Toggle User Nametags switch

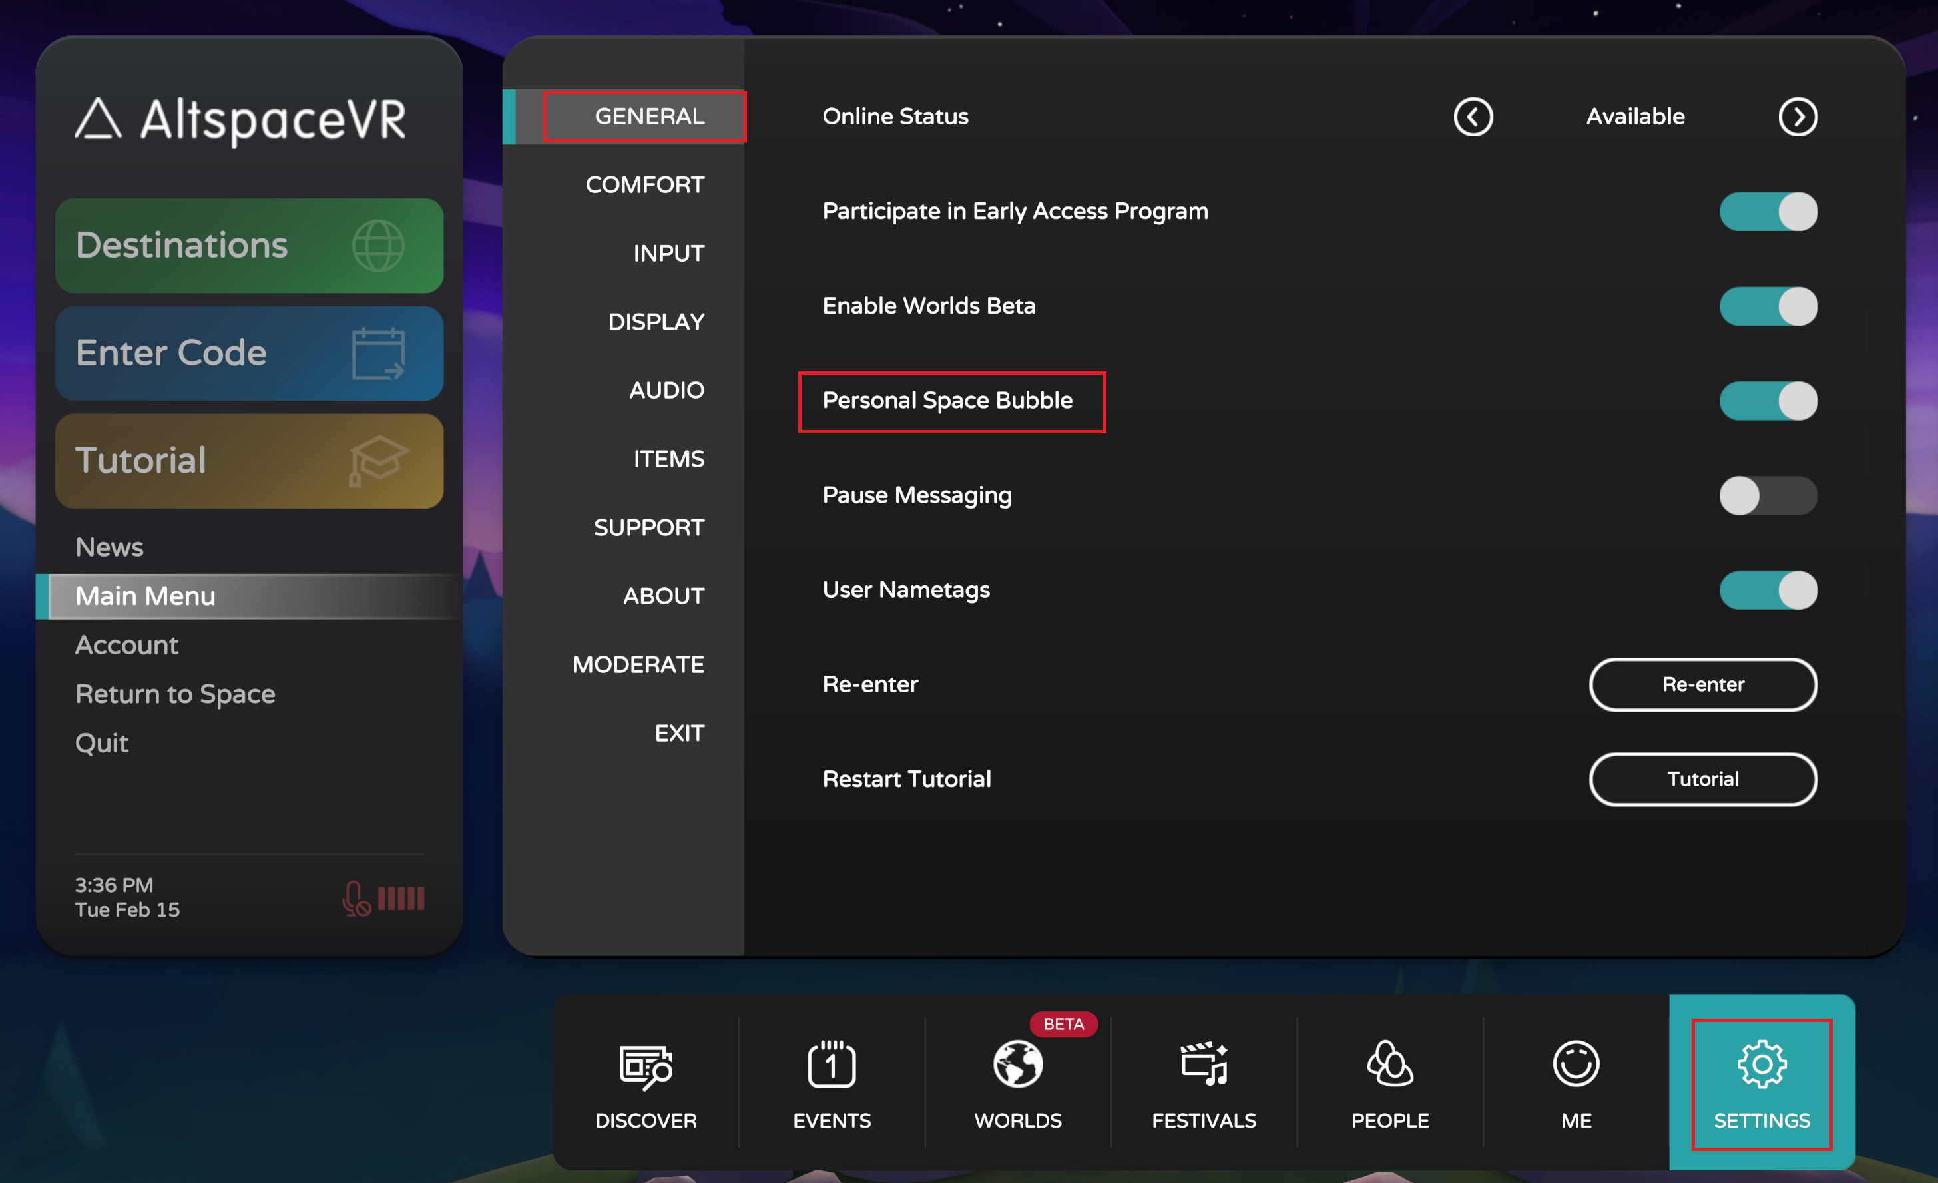tap(1768, 590)
